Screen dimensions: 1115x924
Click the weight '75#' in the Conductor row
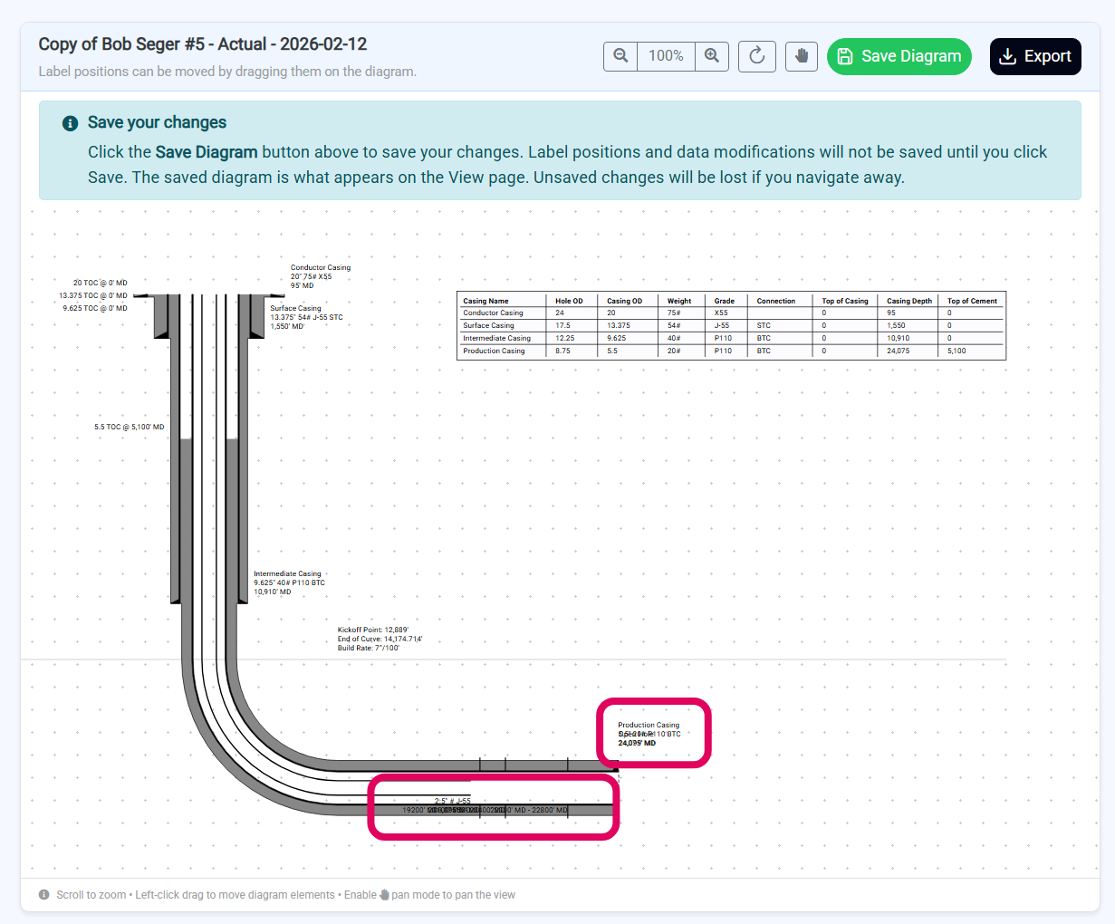pyautogui.click(x=674, y=313)
